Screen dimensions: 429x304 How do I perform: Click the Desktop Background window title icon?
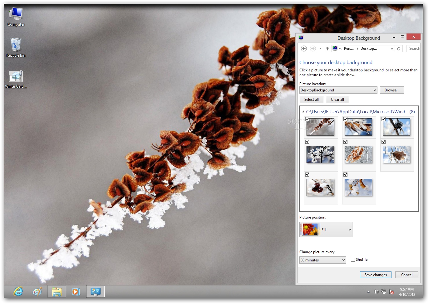tap(301, 38)
